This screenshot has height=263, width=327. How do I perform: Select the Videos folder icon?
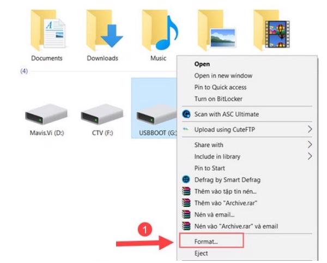click(271, 30)
